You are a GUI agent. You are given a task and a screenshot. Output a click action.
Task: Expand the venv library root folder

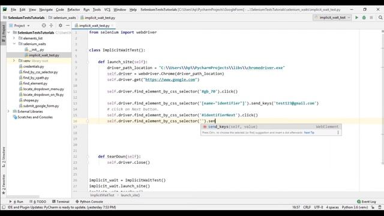[14, 61]
